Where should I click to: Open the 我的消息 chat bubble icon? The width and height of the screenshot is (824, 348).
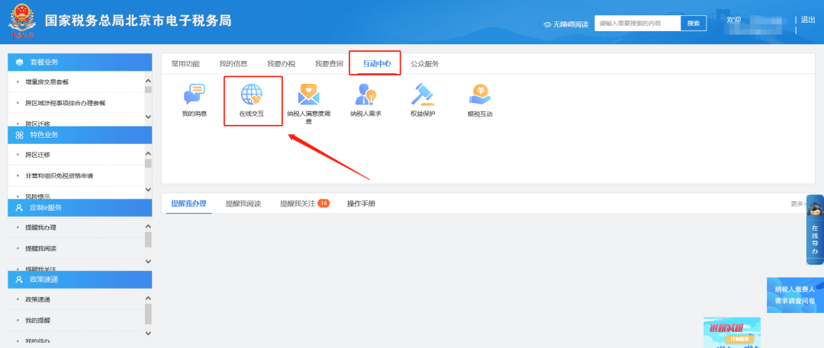(194, 95)
